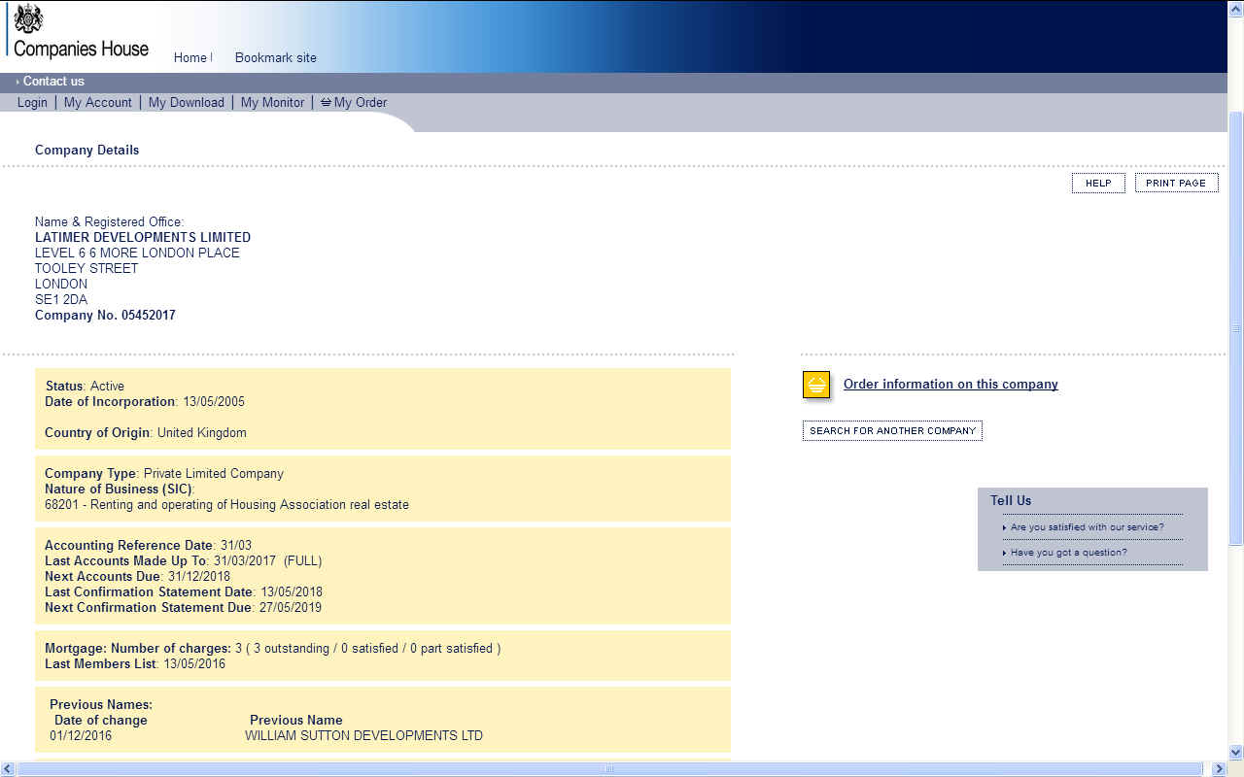This screenshot has width=1244, height=777.
Task: Open the Contact us link
Action: [53, 82]
